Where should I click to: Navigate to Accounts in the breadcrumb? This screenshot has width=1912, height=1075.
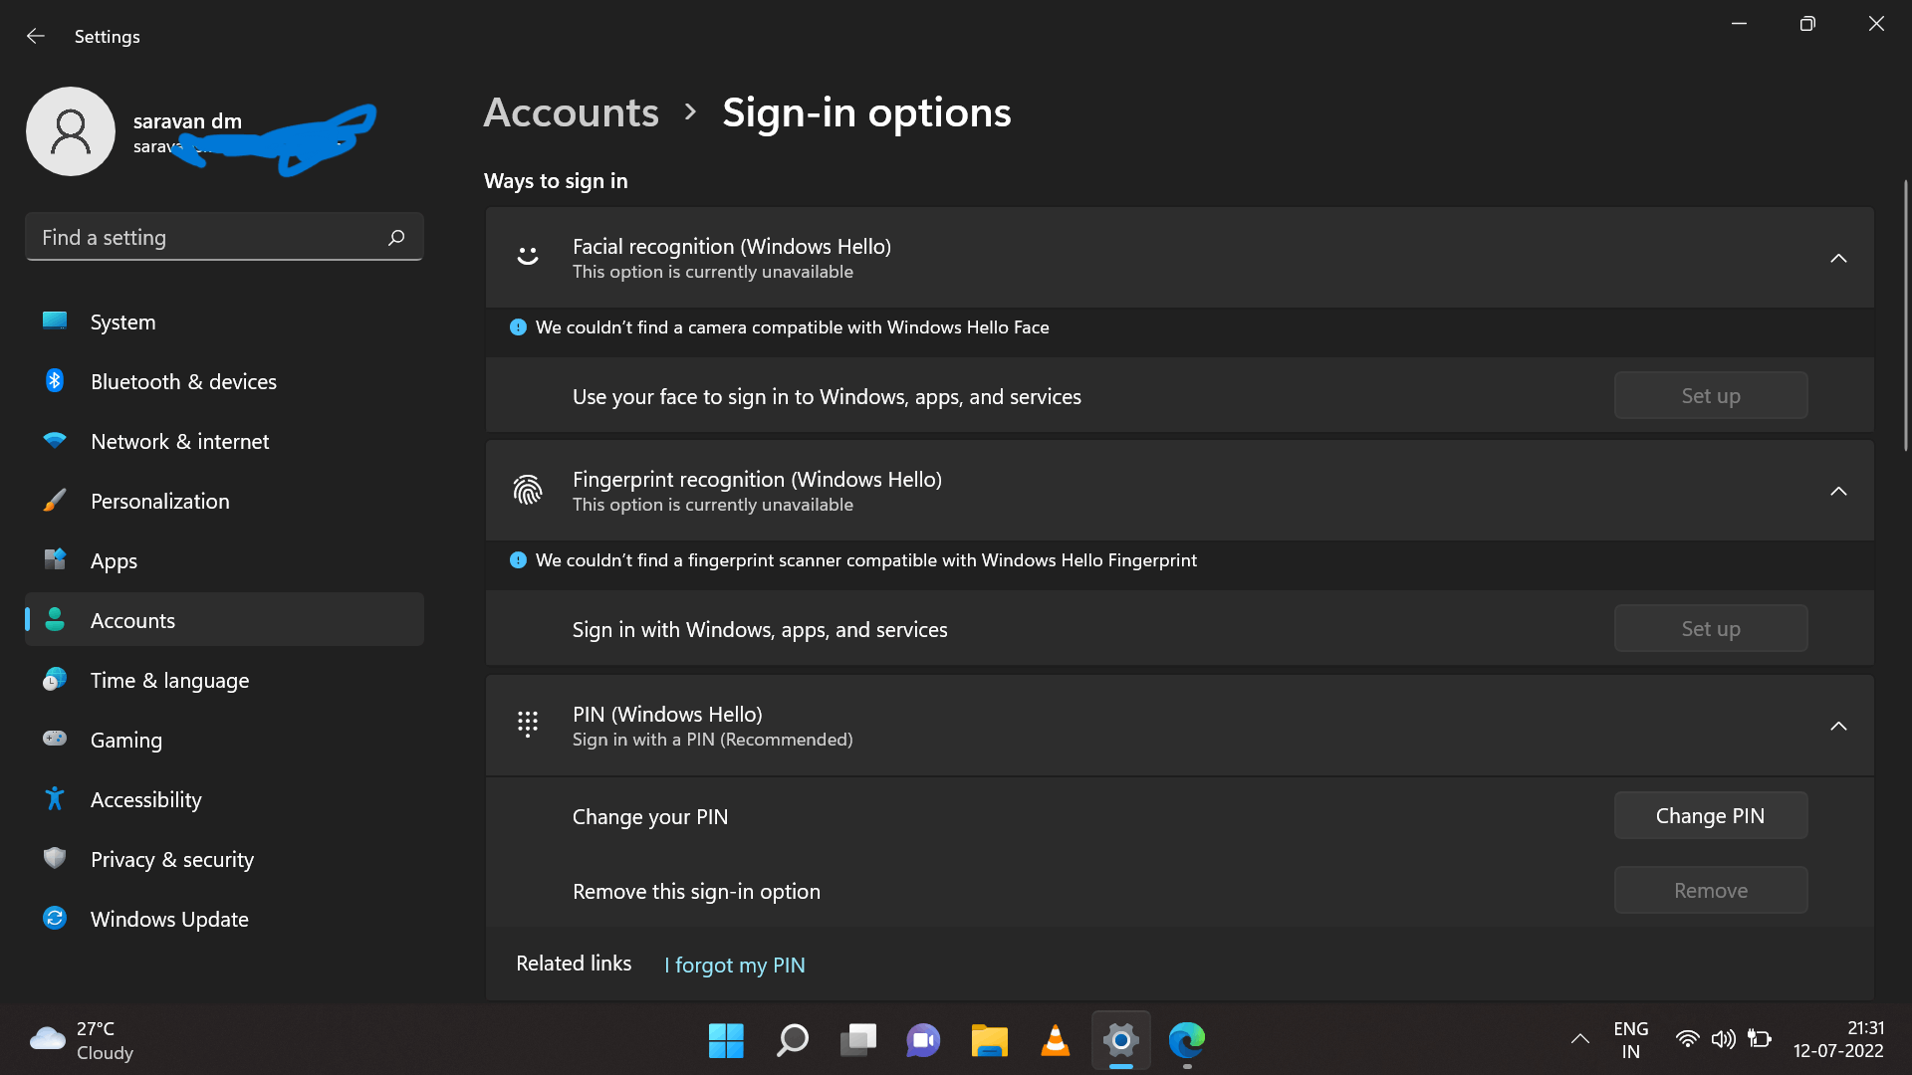tap(571, 112)
